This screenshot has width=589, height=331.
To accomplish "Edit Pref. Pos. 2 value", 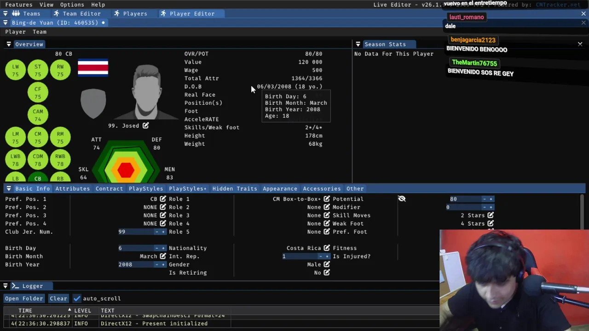I will click(162, 207).
